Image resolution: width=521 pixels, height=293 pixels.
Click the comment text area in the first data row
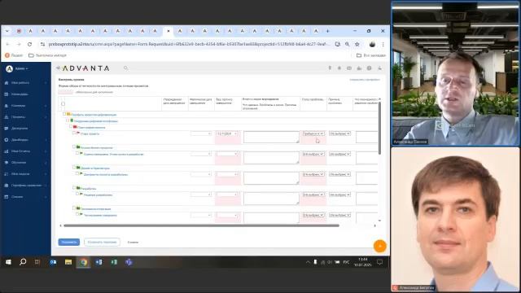[x=271, y=137]
